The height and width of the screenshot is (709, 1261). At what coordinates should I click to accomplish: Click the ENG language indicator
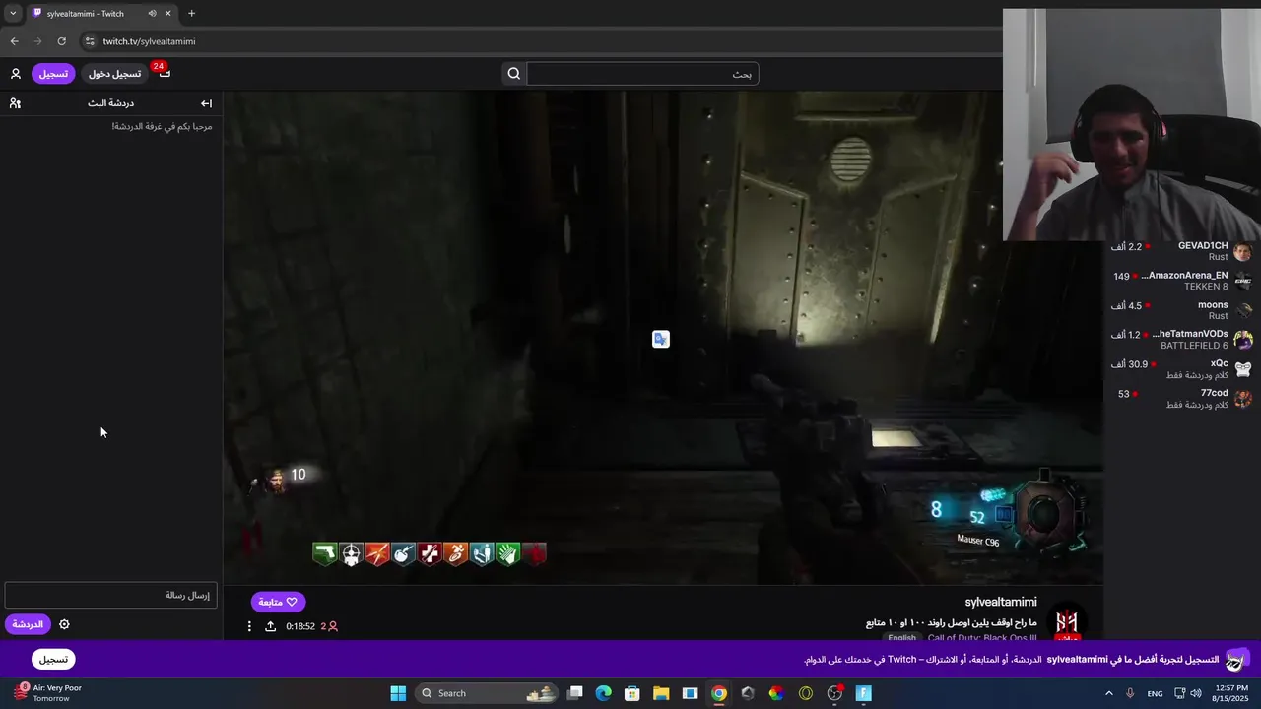[x=1155, y=693]
